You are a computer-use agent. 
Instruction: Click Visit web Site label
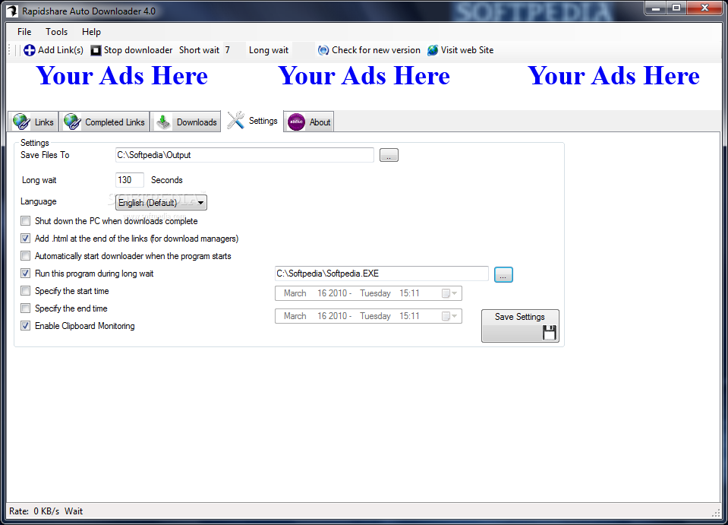tap(467, 50)
